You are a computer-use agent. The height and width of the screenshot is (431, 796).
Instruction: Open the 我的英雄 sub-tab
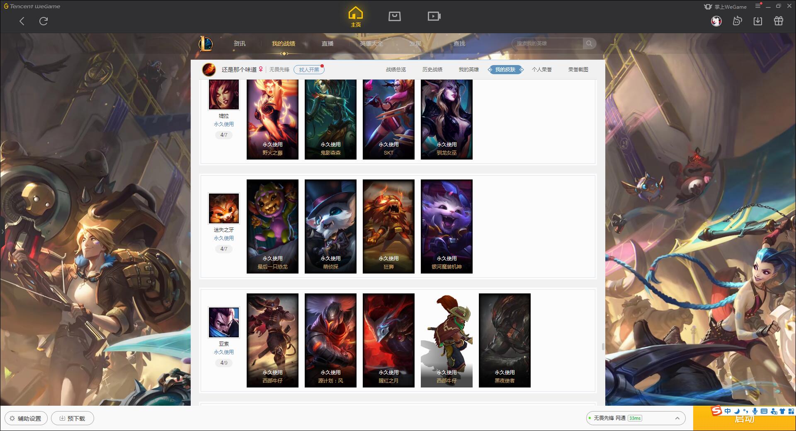coord(469,70)
